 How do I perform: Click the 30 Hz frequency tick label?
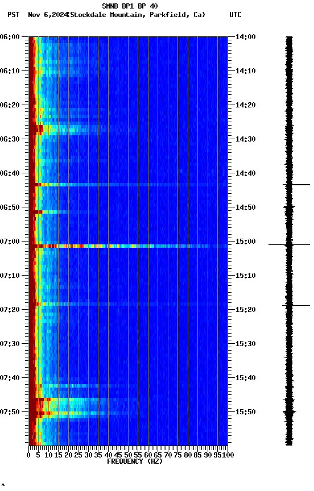tap(88, 455)
